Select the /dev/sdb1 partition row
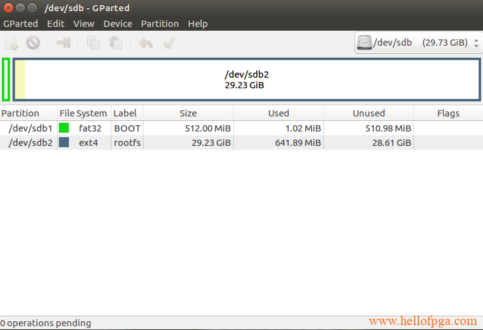The height and width of the screenshot is (330, 483). coord(242,128)
